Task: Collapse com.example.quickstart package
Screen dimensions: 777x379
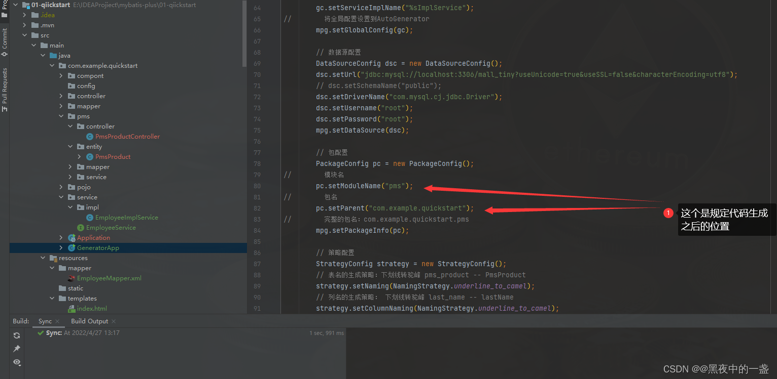Action: [x=52, y=65]
